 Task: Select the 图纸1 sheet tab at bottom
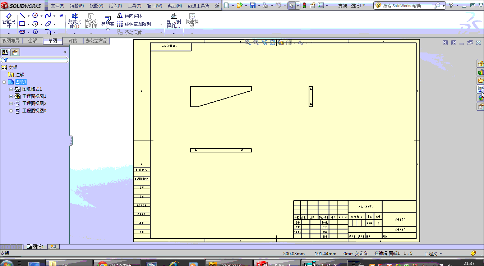[x=35, y=247]
